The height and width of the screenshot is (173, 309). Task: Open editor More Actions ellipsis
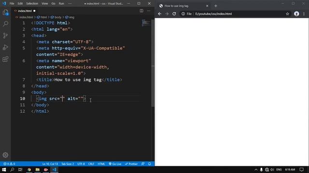pos(149,11)
